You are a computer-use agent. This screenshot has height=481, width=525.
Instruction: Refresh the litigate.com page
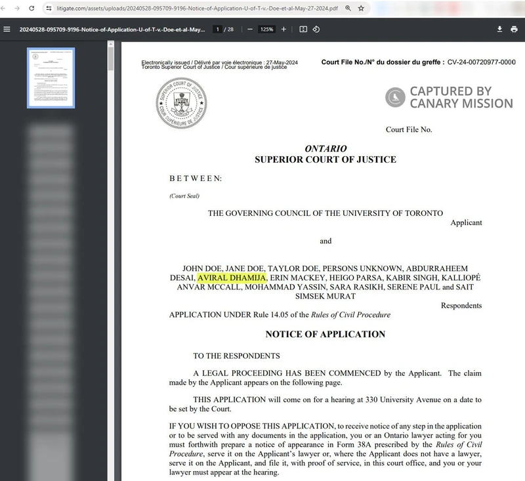pos(31,10)
